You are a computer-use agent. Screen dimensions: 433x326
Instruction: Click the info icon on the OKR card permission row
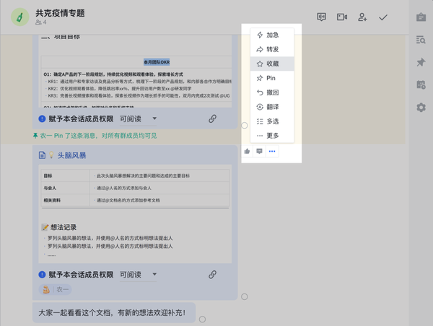42,119
